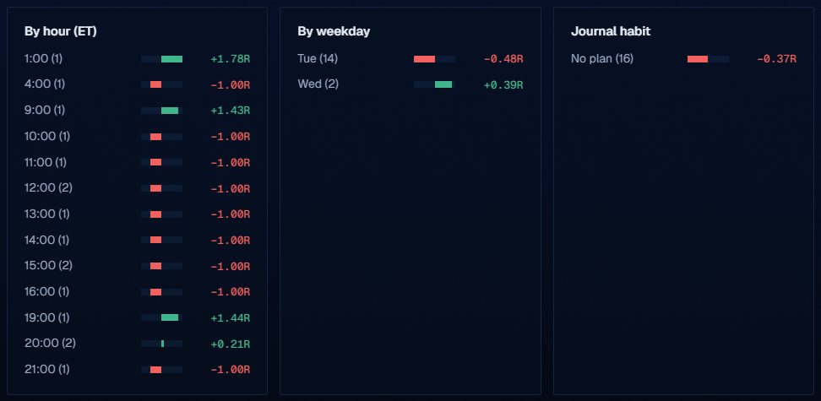Click the +1.43R value
This screenshot has height=401, width=821.
(x=231, y=111)
